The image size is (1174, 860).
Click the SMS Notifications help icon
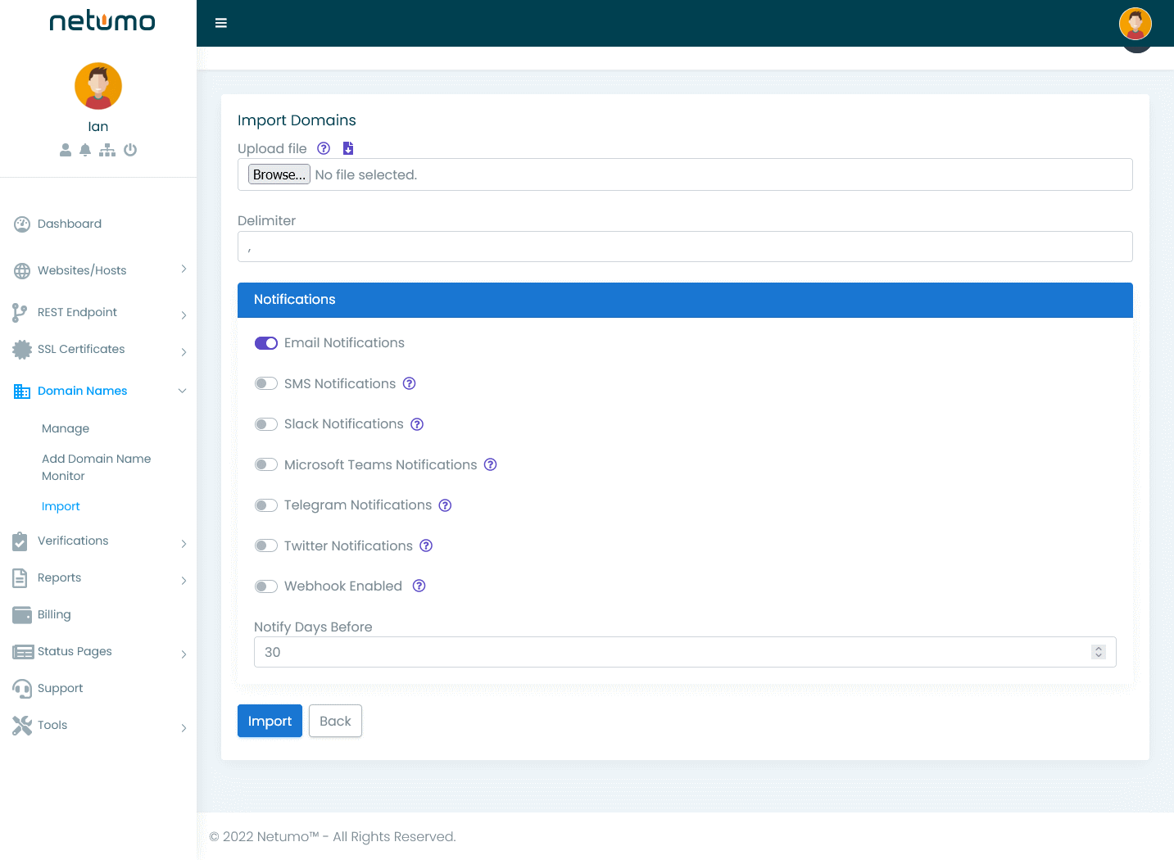pos(410,383)
